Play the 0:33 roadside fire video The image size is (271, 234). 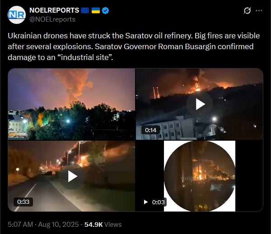(x=72, y=176)
